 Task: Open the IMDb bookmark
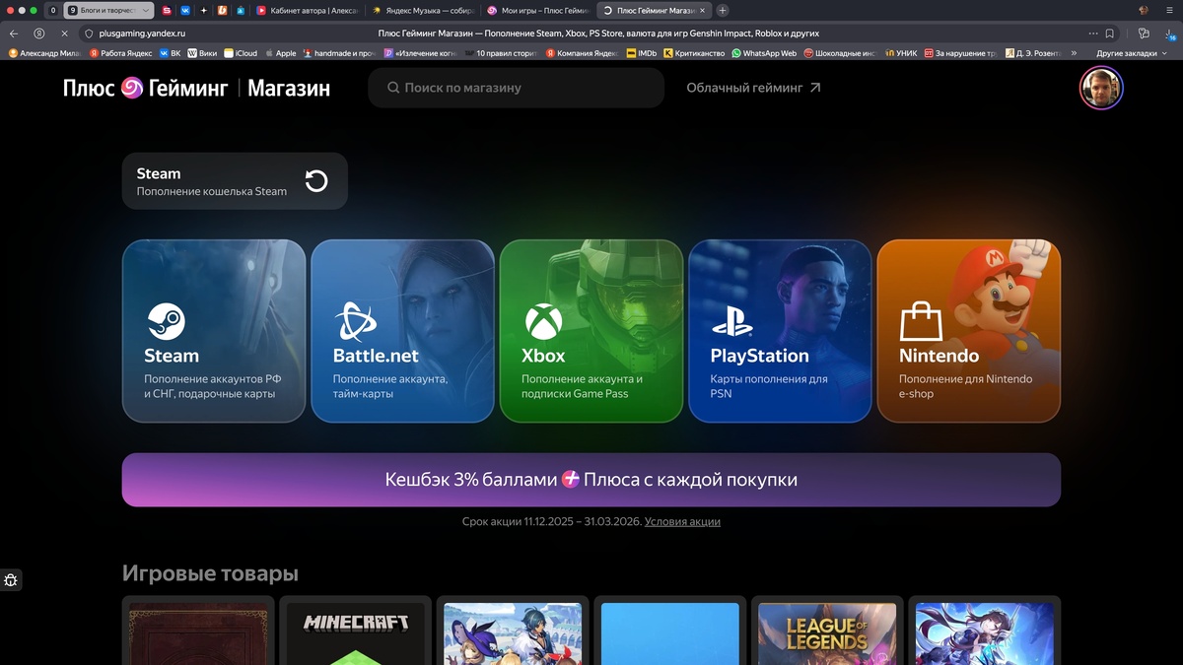click(642, 53)
